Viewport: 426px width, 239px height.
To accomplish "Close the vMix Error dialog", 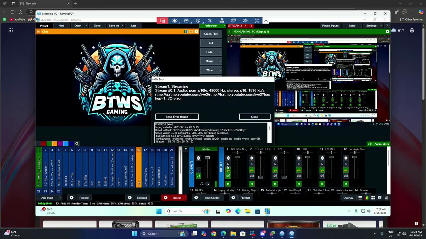I will [255, 117].
